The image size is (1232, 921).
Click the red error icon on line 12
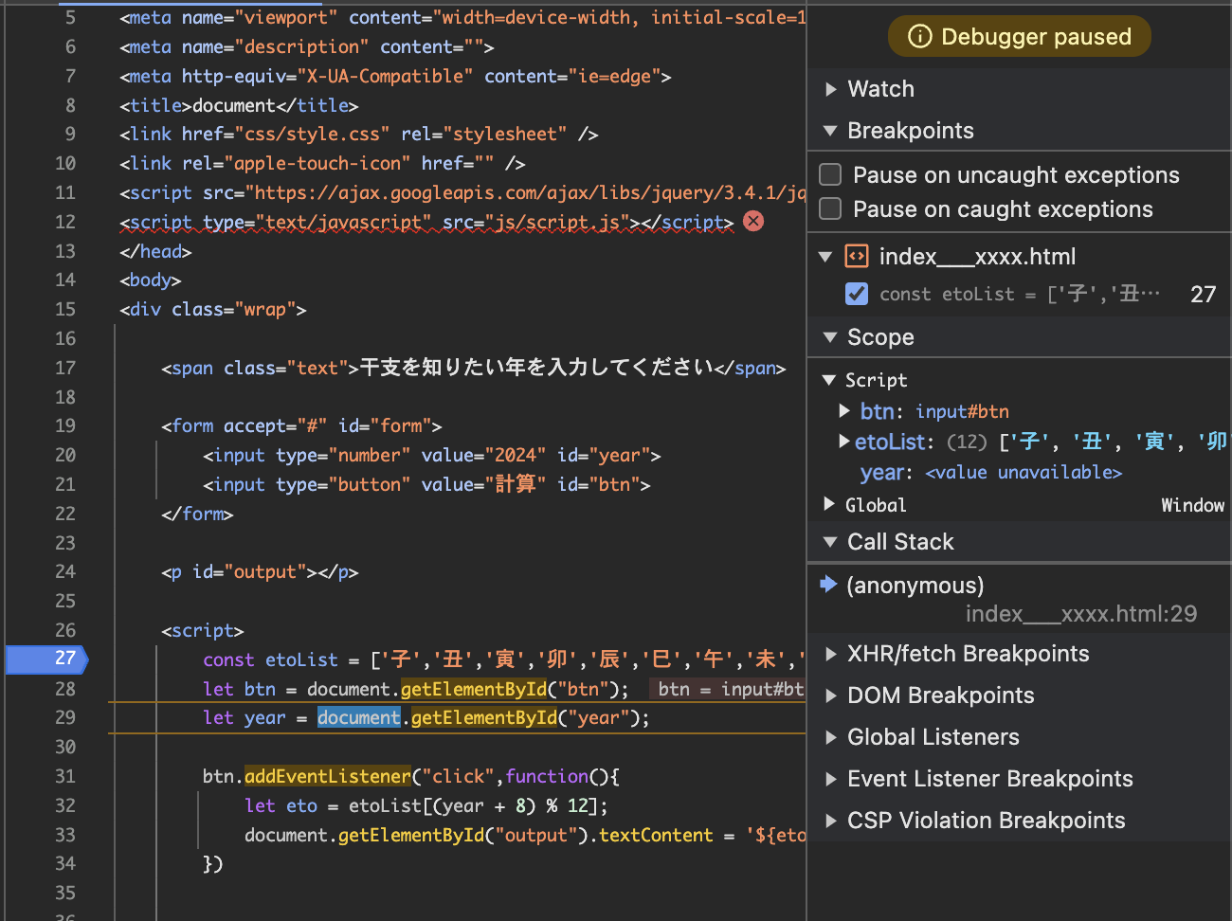point(753,222)
